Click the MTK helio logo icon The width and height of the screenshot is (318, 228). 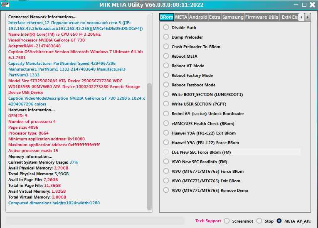pos(6,5)
